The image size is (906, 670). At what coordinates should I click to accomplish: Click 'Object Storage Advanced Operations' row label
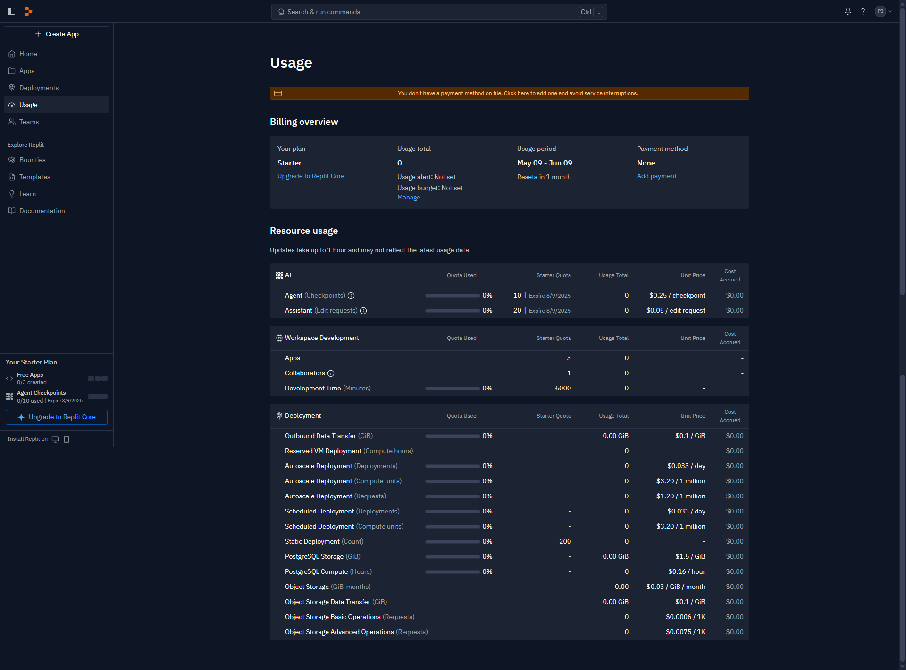(x=339, y=632)
